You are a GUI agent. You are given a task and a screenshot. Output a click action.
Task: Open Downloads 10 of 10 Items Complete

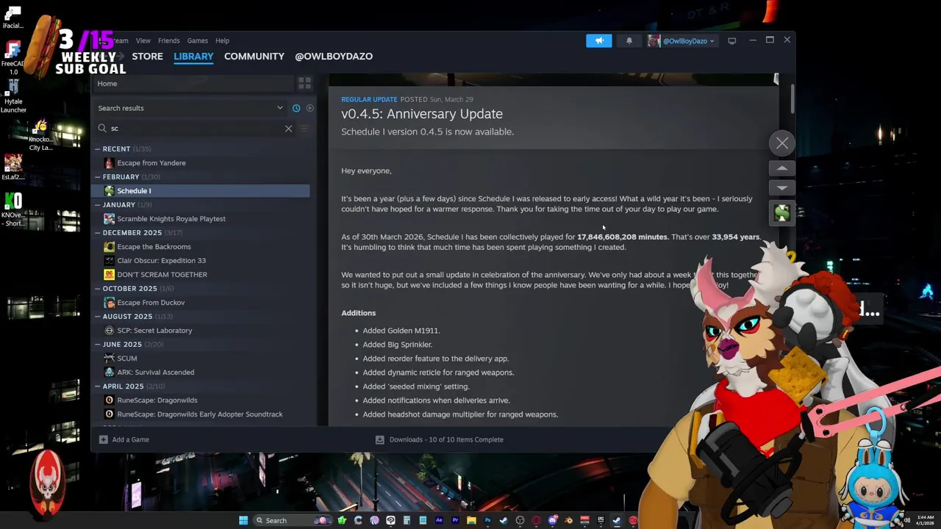point(440,440)
